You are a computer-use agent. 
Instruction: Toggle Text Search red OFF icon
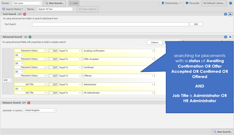(x=25, y=14)
